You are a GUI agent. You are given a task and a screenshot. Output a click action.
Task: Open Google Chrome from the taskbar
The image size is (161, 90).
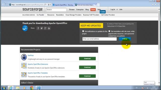pos(32,88)
